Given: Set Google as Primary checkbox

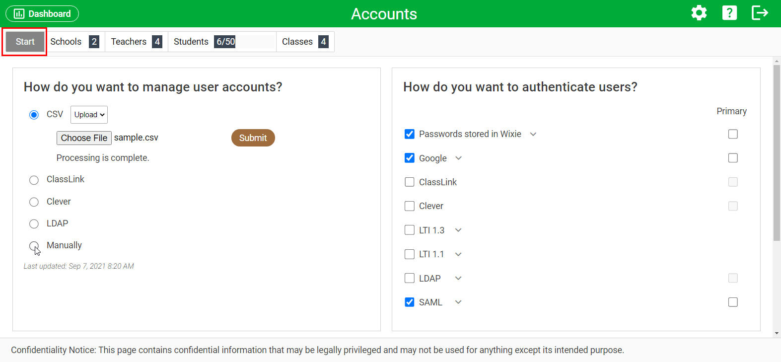Looking at the screenshot, I should pyautogui.click(x=733, y=158).
